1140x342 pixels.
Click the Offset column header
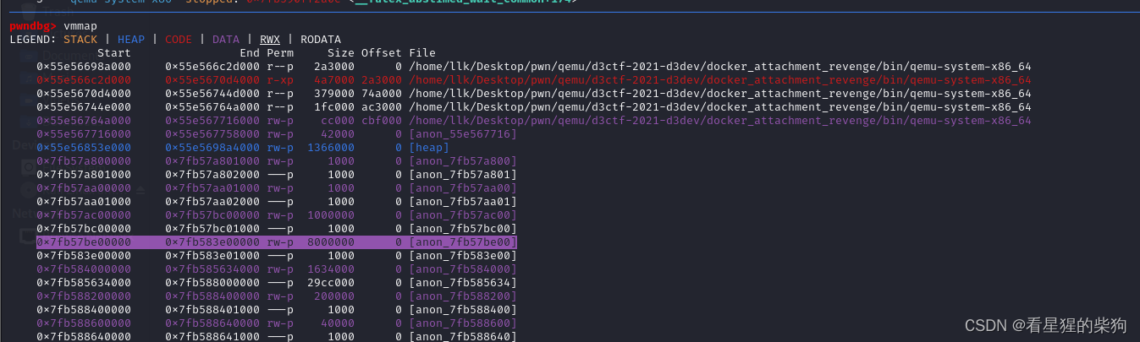[x=382, y=53]
